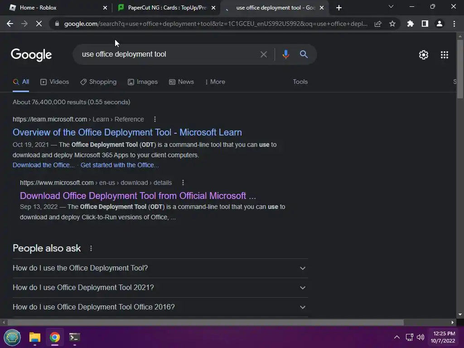Click the scroll-down arrow of vertical scrollbar
Screen dimensions: 464x348
pyautogui.click(x=460, y=314)
